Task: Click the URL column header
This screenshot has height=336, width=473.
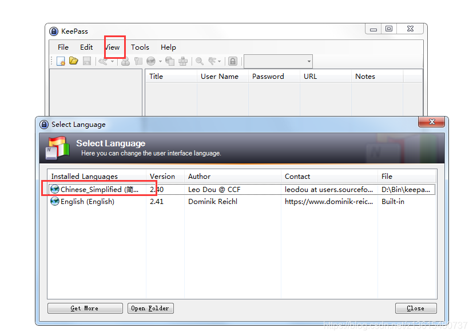Action: (x=326, y=77)
